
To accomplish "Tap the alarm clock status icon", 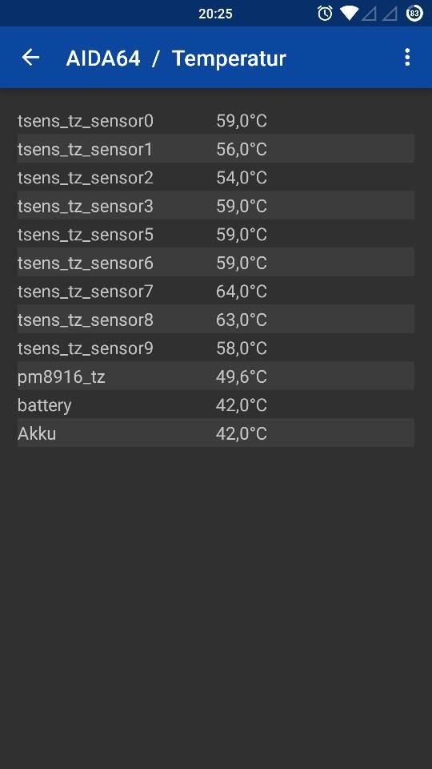I will pos(325,14).
